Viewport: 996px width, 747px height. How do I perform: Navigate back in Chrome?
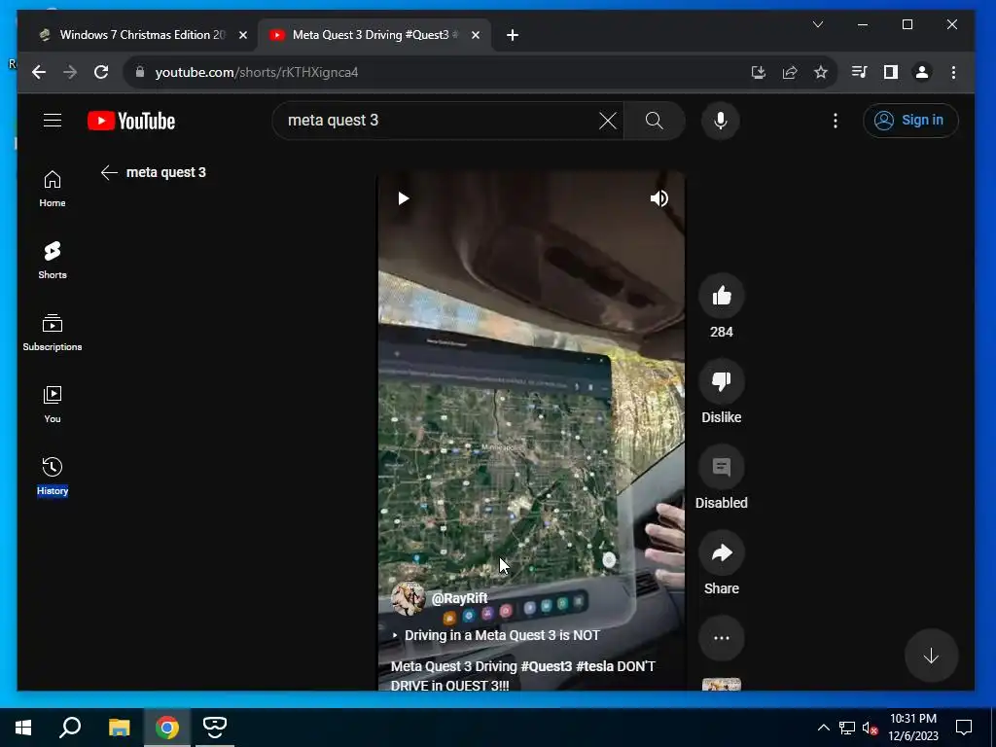pos(39,72)
